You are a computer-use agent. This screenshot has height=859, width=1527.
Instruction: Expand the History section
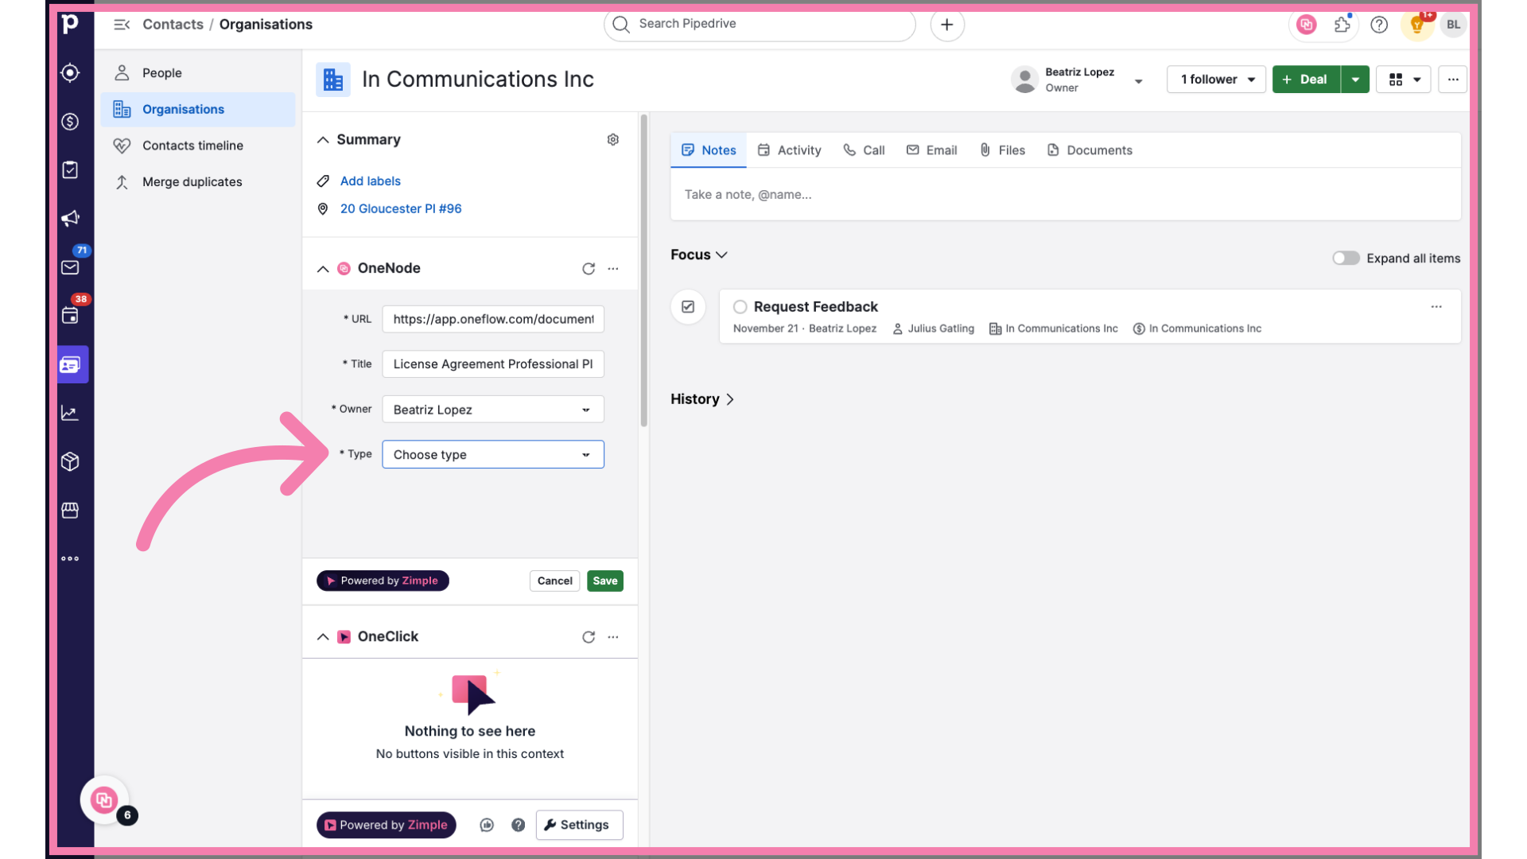pos(702,399)
